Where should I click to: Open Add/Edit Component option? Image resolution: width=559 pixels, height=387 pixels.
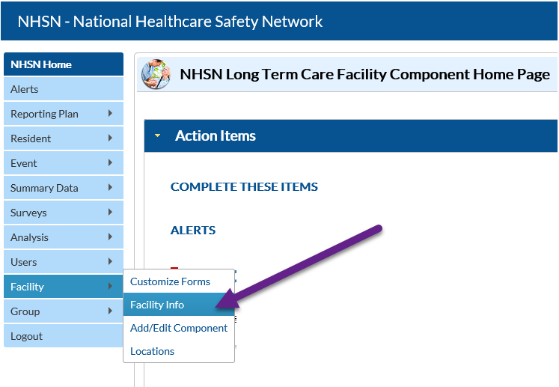[179, 328]
